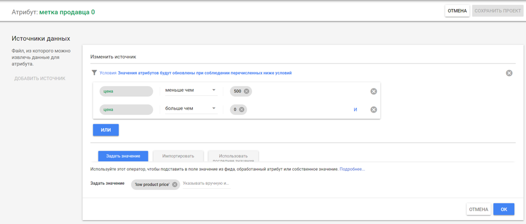Switch to the Импортировать tab
The image size is (526, 224).
(178, 156)
